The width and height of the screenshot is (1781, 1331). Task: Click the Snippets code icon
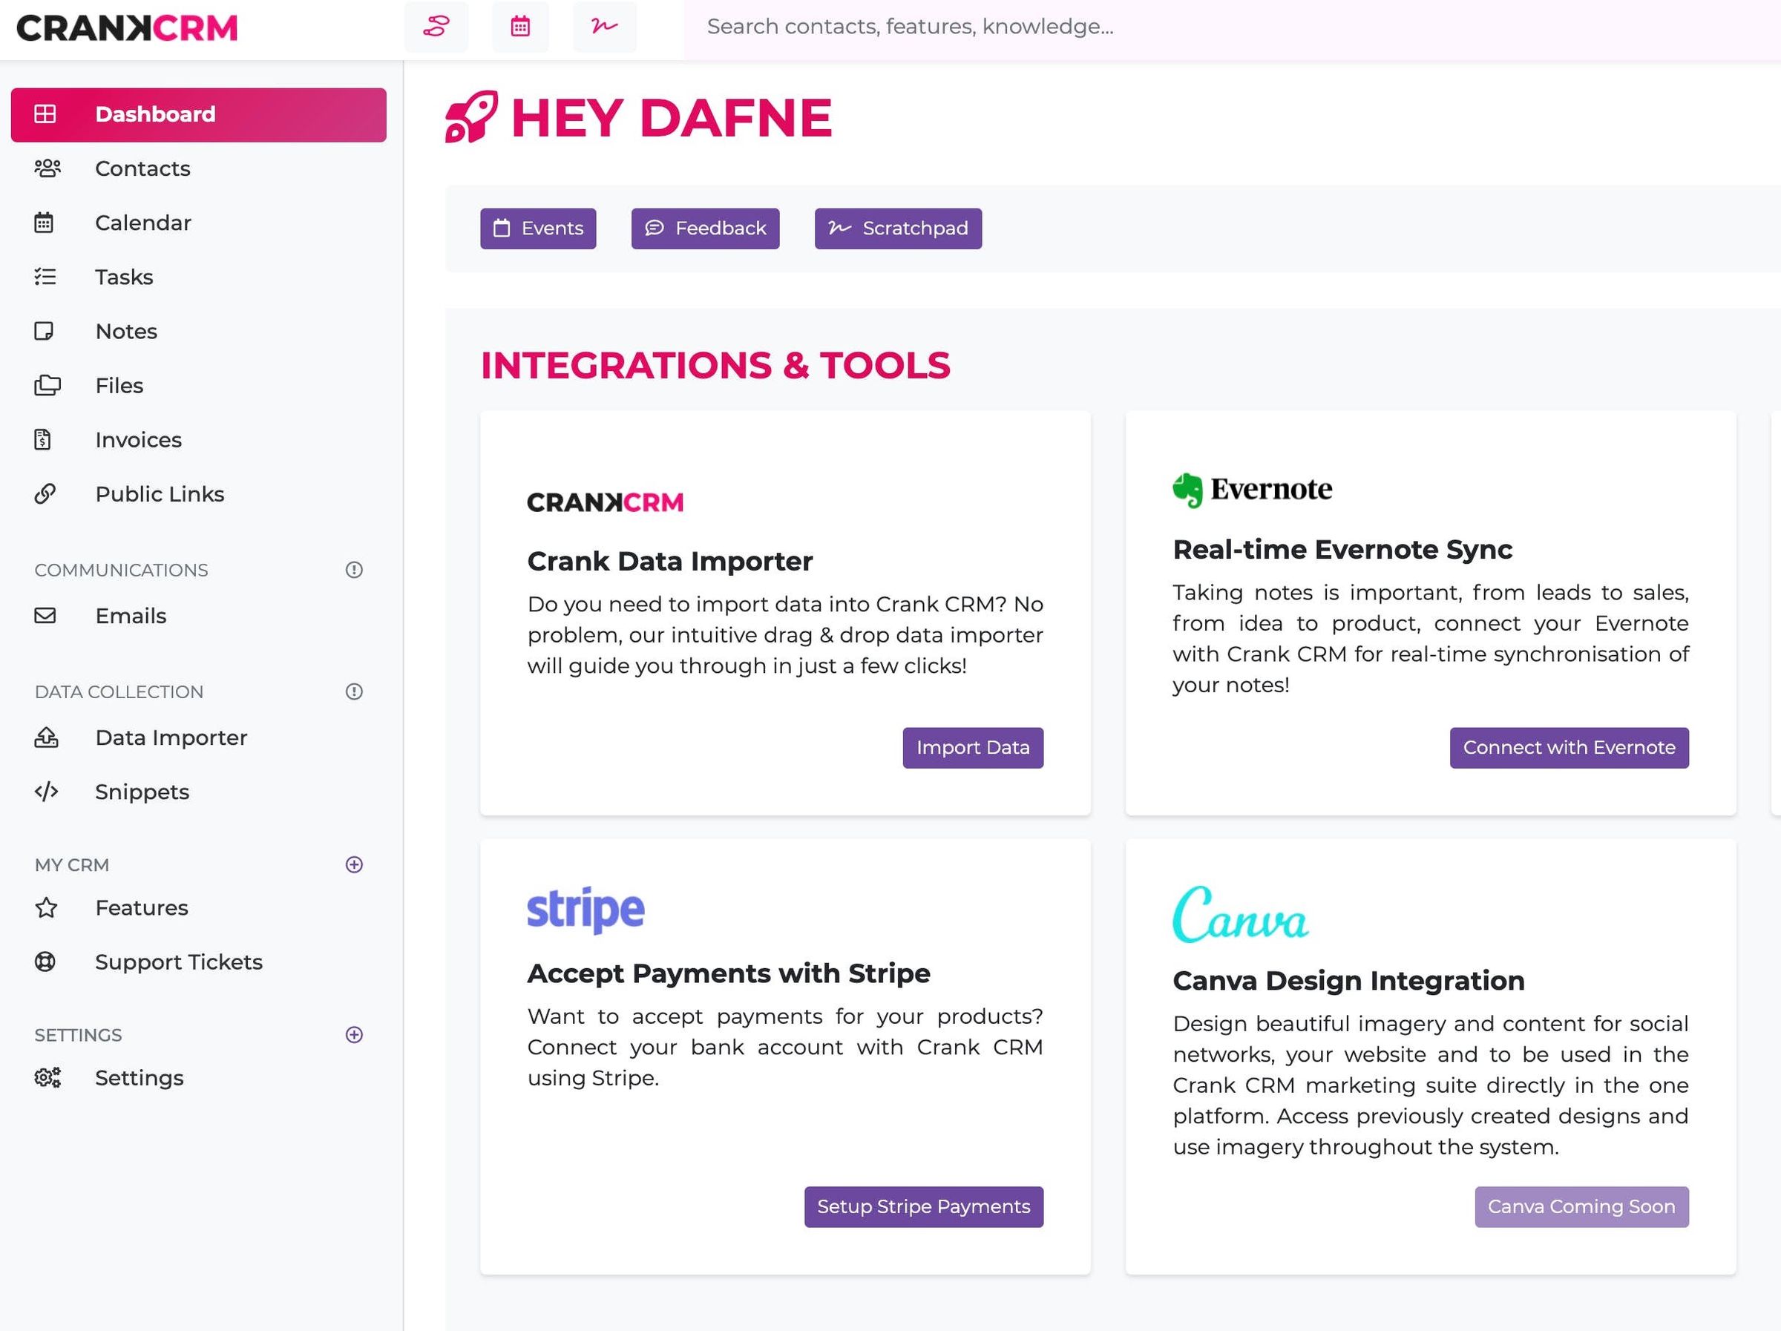tap(46, 792)
